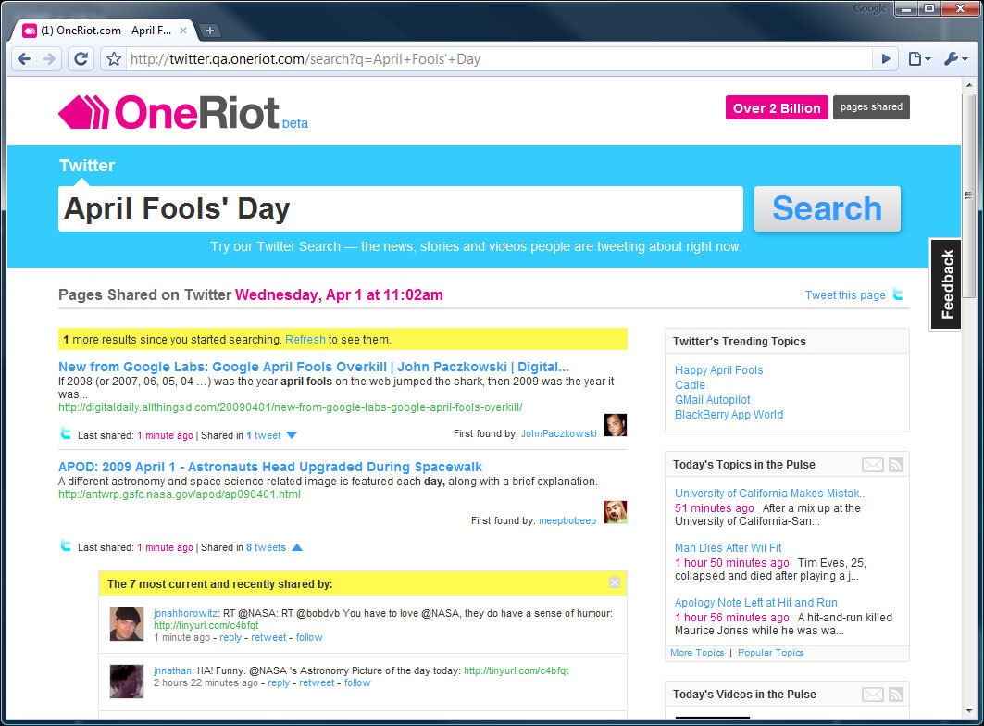
Task: Click jonahhorowitz's profile picture
Action: (127, 623)
